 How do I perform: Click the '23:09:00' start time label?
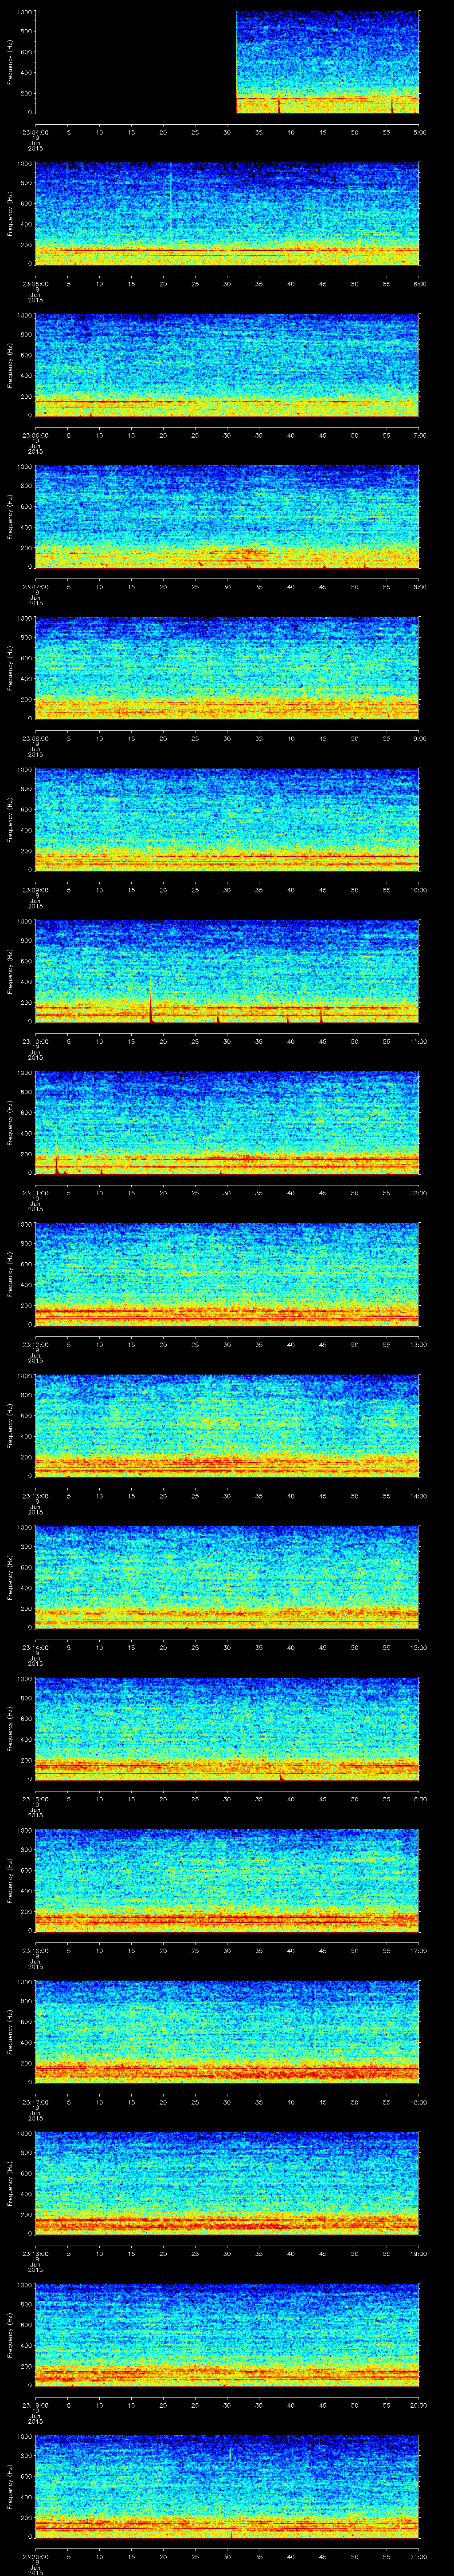tap(35, 890)
